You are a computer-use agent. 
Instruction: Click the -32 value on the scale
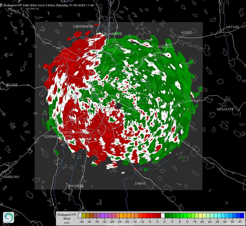[104, 222]
